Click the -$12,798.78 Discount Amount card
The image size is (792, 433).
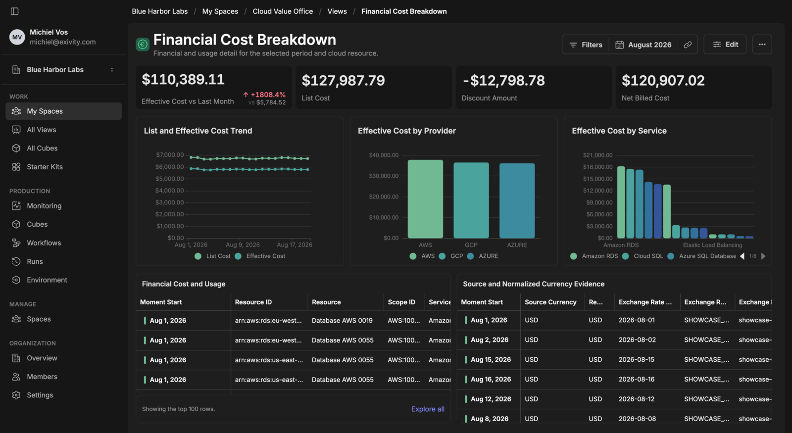click(534, 88)
